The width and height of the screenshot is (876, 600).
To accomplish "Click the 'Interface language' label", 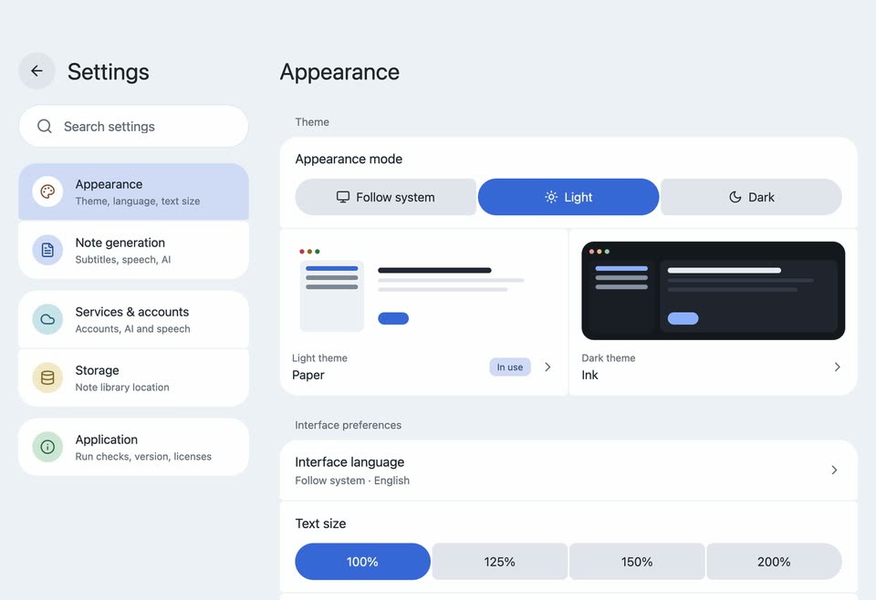I will 349,462.
